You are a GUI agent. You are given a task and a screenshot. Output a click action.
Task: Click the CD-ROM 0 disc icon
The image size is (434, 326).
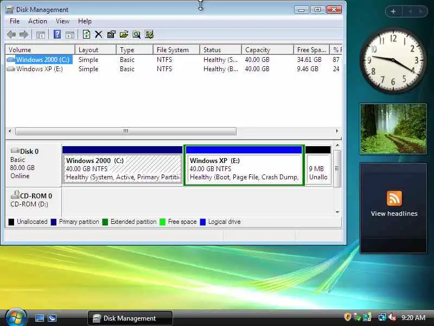[15, 195]
